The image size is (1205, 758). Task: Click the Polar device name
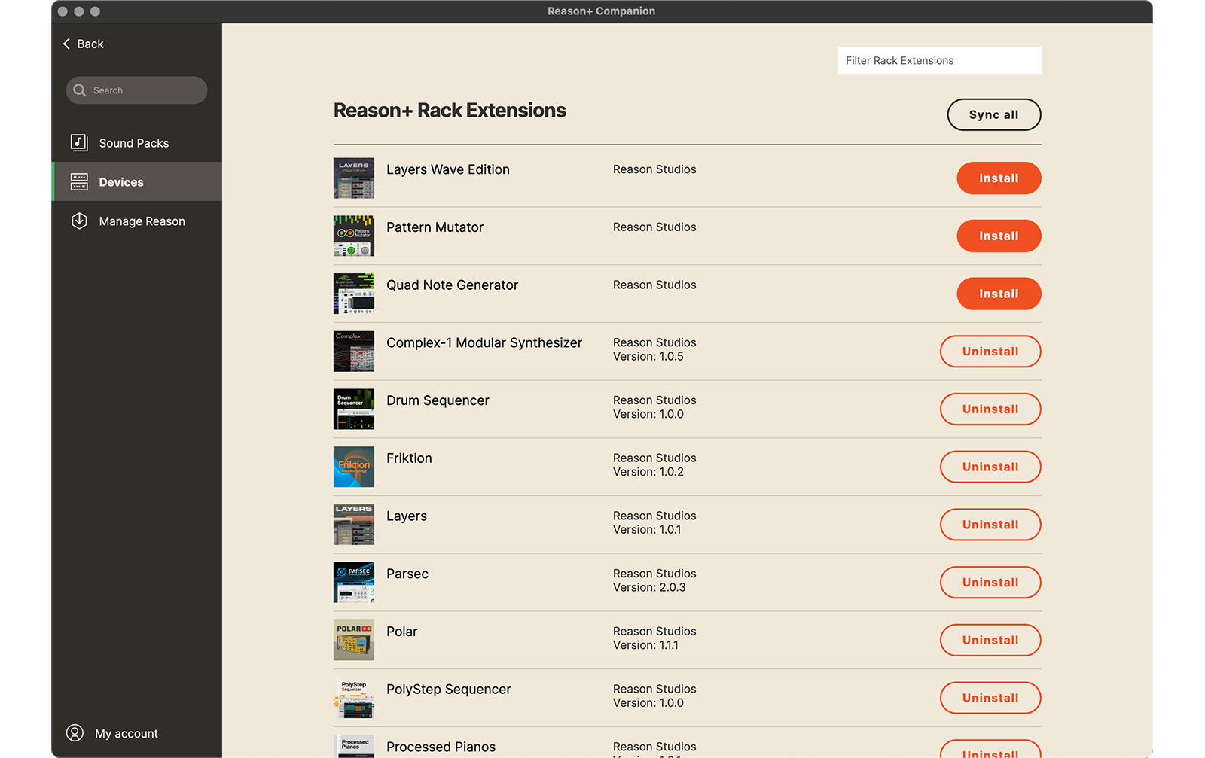[401, 631]
